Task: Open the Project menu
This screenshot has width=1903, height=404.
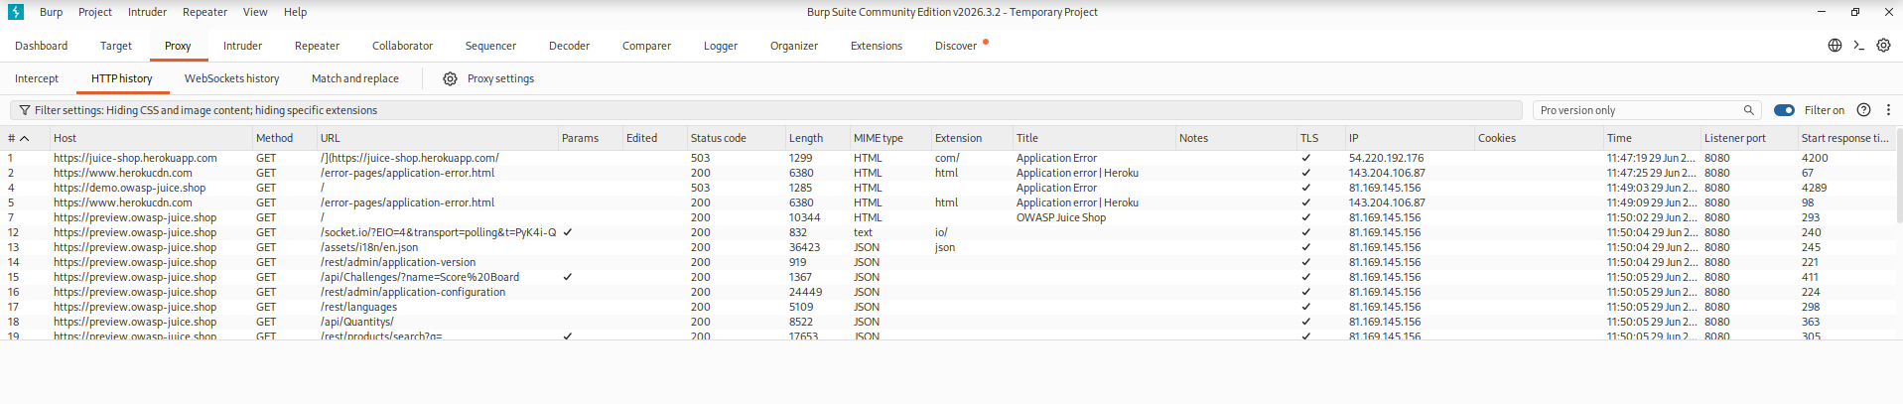Action: (x=95, y=12)
